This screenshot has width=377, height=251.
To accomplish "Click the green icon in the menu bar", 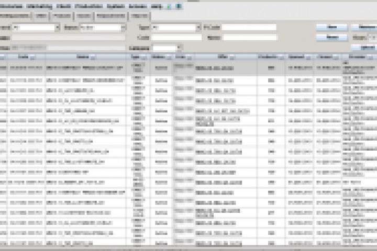I will [x=169, y=7].
